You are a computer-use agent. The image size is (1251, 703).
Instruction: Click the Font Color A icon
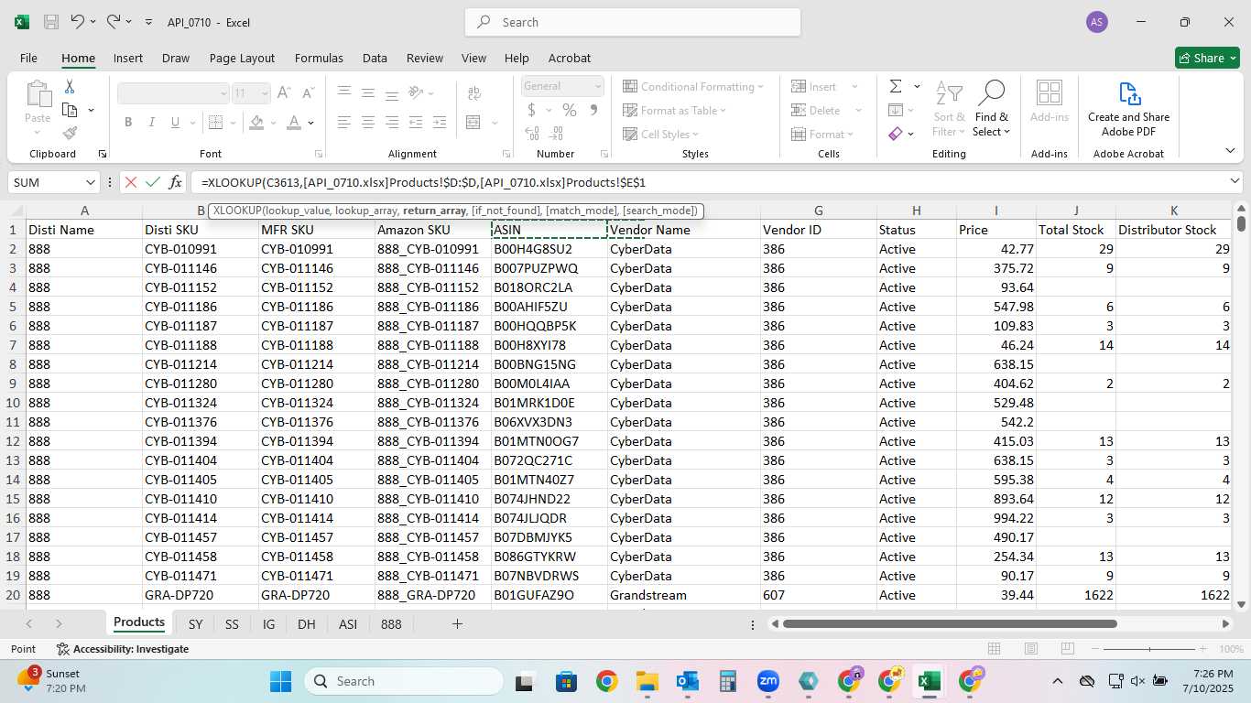[x=294, y=123]
